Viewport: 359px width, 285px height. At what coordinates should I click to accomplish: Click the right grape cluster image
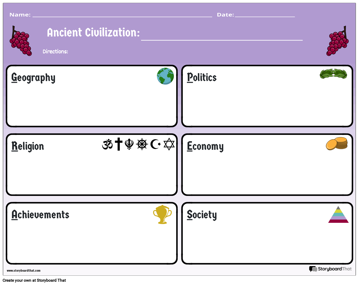click(x=338, y=41)
